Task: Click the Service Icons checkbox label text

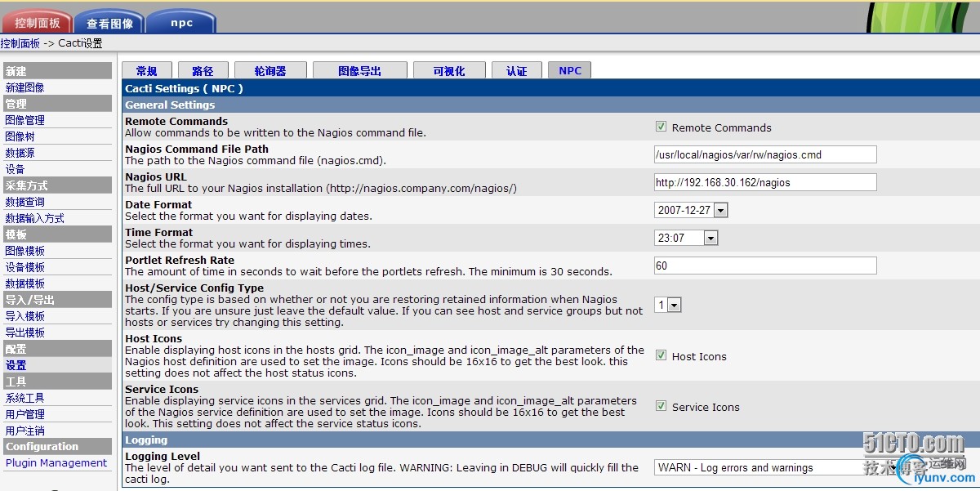Action: (706, 407)
